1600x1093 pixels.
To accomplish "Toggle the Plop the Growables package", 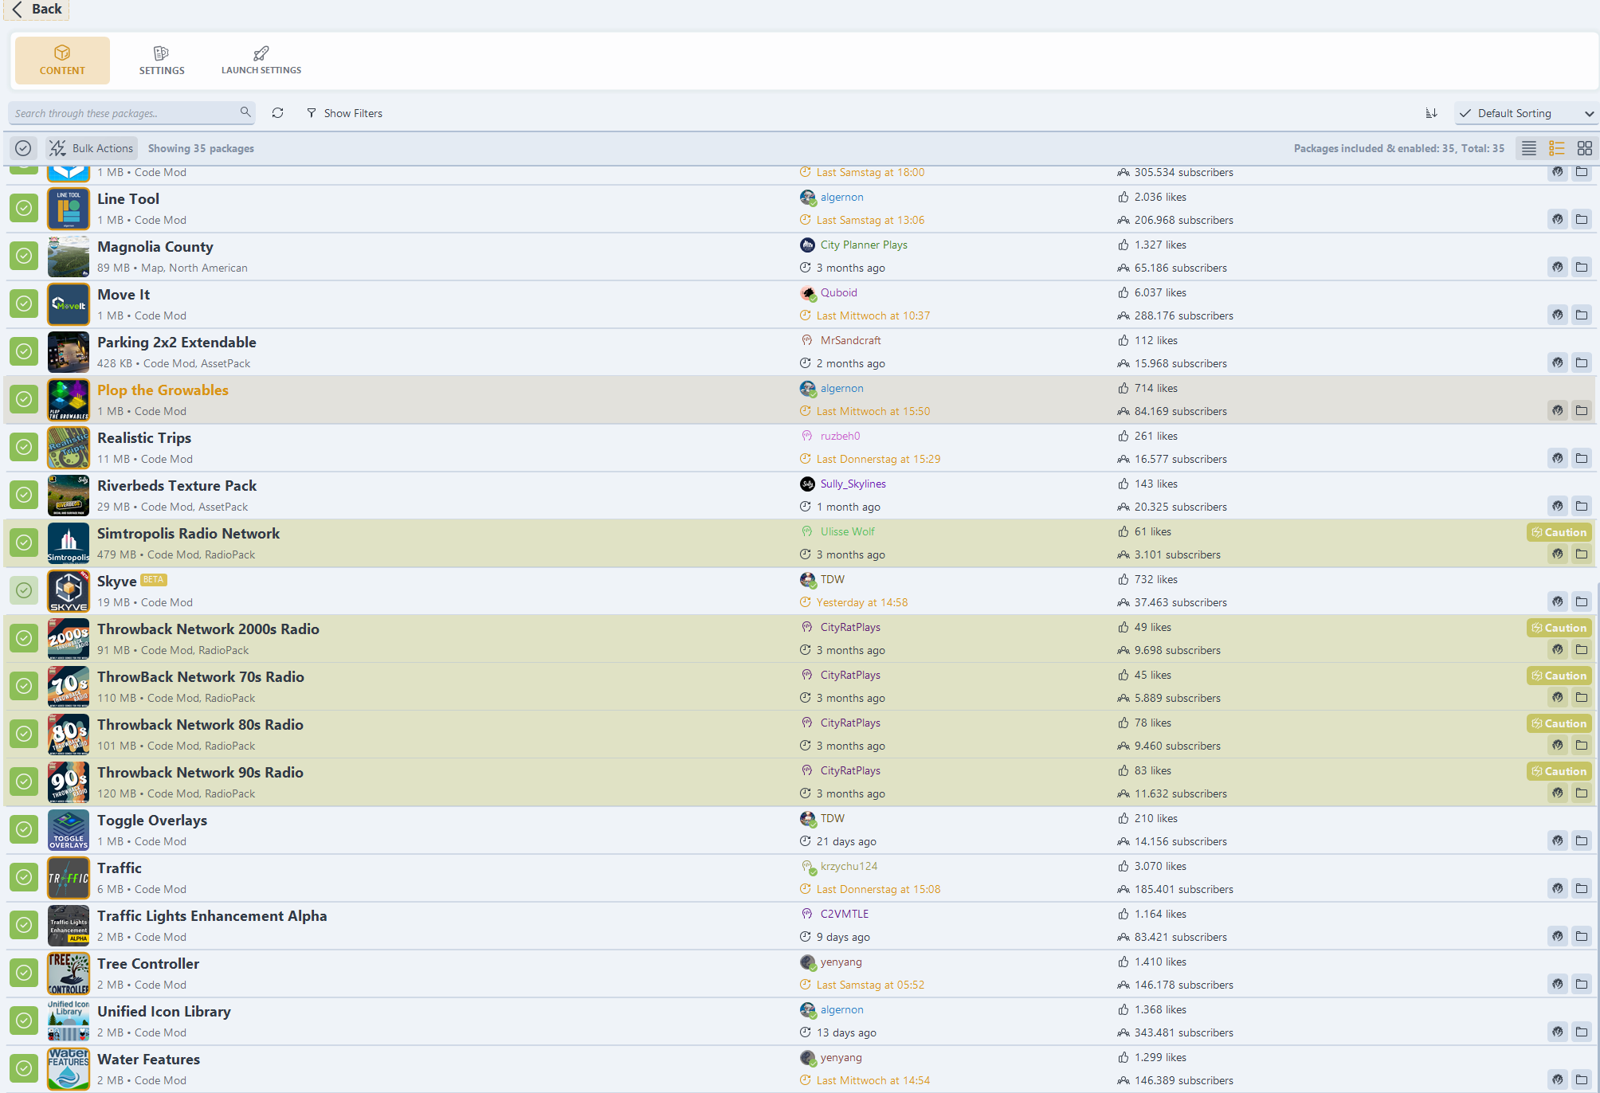I will pos(24,399).
